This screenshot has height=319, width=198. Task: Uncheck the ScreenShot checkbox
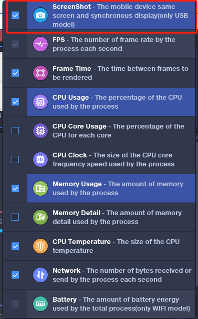15,15
